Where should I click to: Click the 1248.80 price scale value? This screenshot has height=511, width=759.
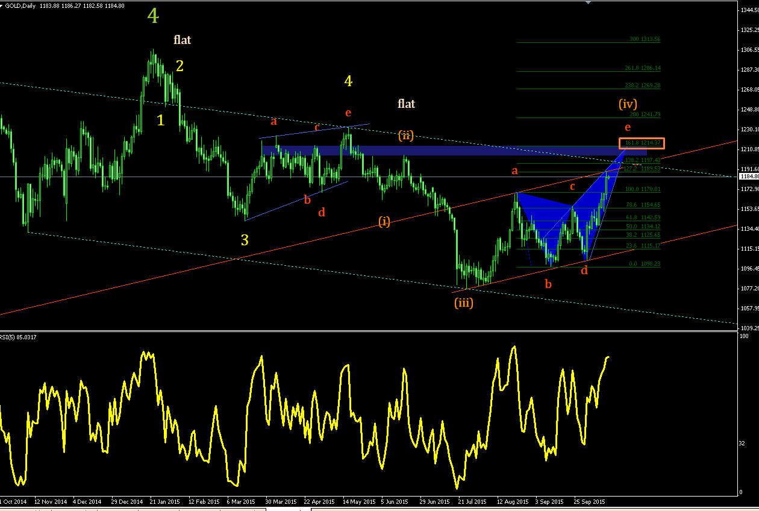[x=749, y=109]
